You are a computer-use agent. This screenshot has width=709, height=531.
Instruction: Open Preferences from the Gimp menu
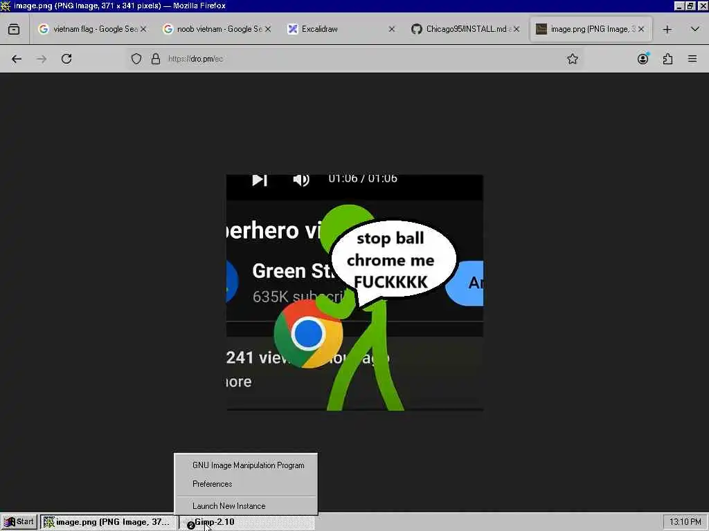pyautogui.click(x=246, y=483)
